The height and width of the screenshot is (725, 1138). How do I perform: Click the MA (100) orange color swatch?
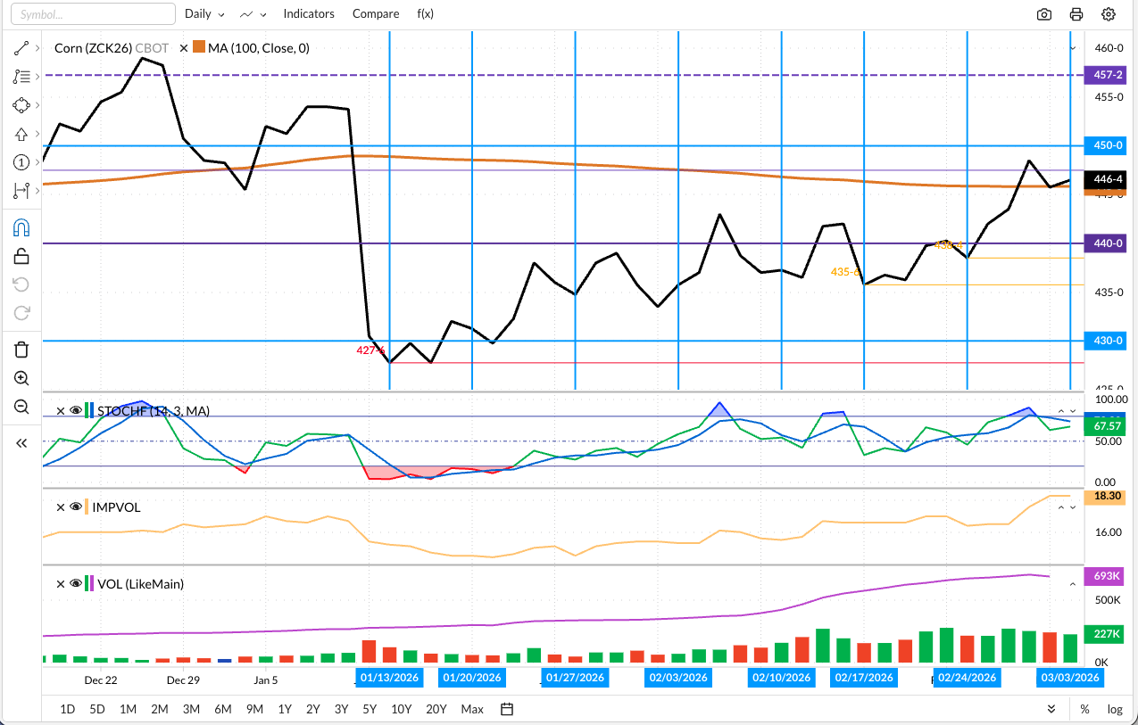[199, 48]
